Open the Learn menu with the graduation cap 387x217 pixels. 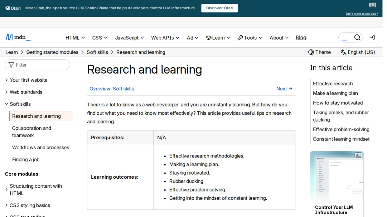coord(218,38)
